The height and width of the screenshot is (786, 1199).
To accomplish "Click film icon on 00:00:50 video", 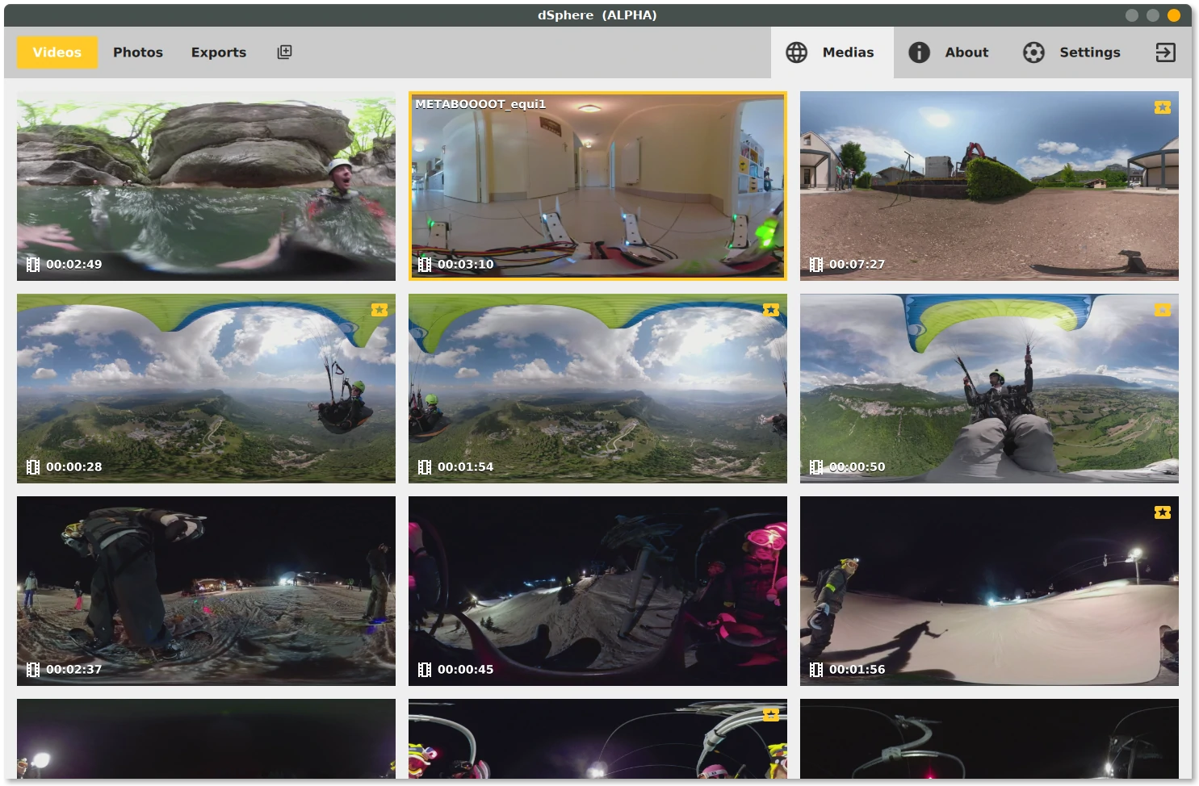I will [x=816, y=467].
